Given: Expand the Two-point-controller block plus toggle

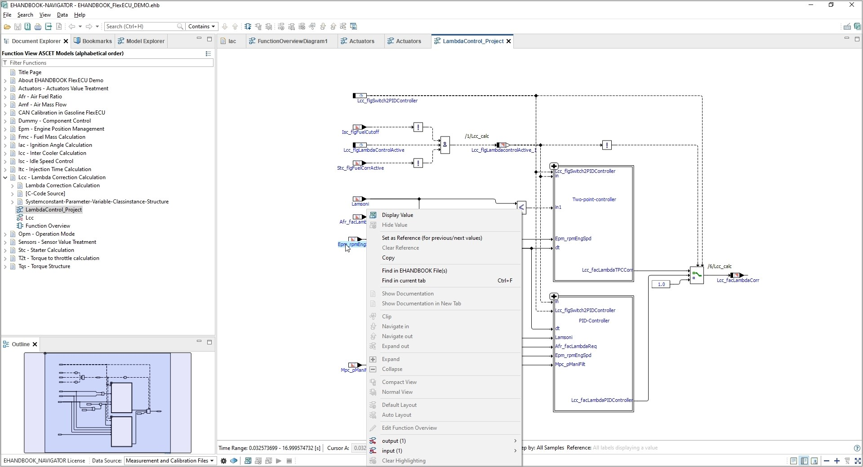Looking at the screenshot, I should point(554,166).
